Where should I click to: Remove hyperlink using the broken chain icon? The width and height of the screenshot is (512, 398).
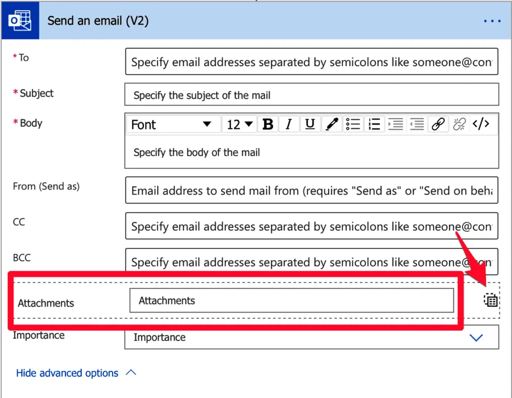459,125
